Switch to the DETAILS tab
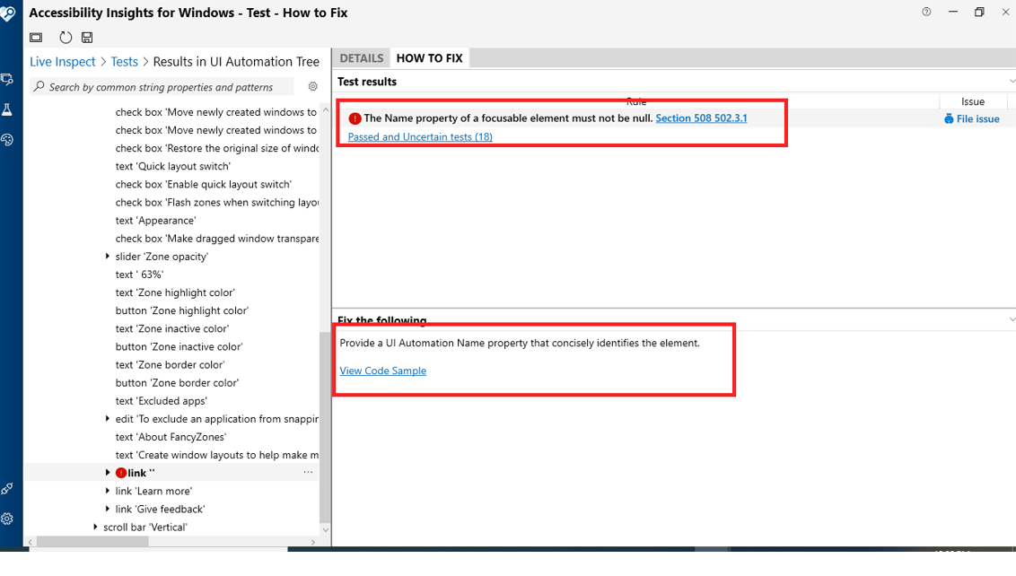Screen dimensions: 1016x576 click(362, 57)
